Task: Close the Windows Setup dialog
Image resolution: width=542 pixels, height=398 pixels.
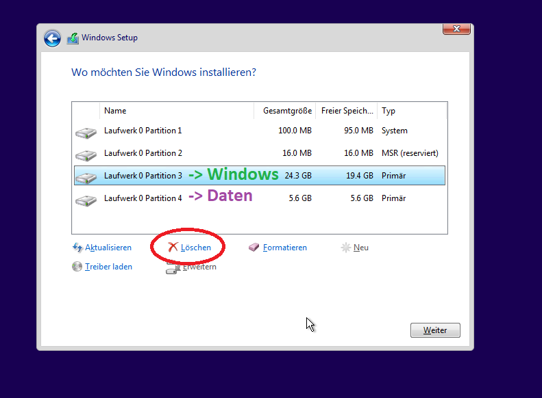Action: tap(456, 29)
